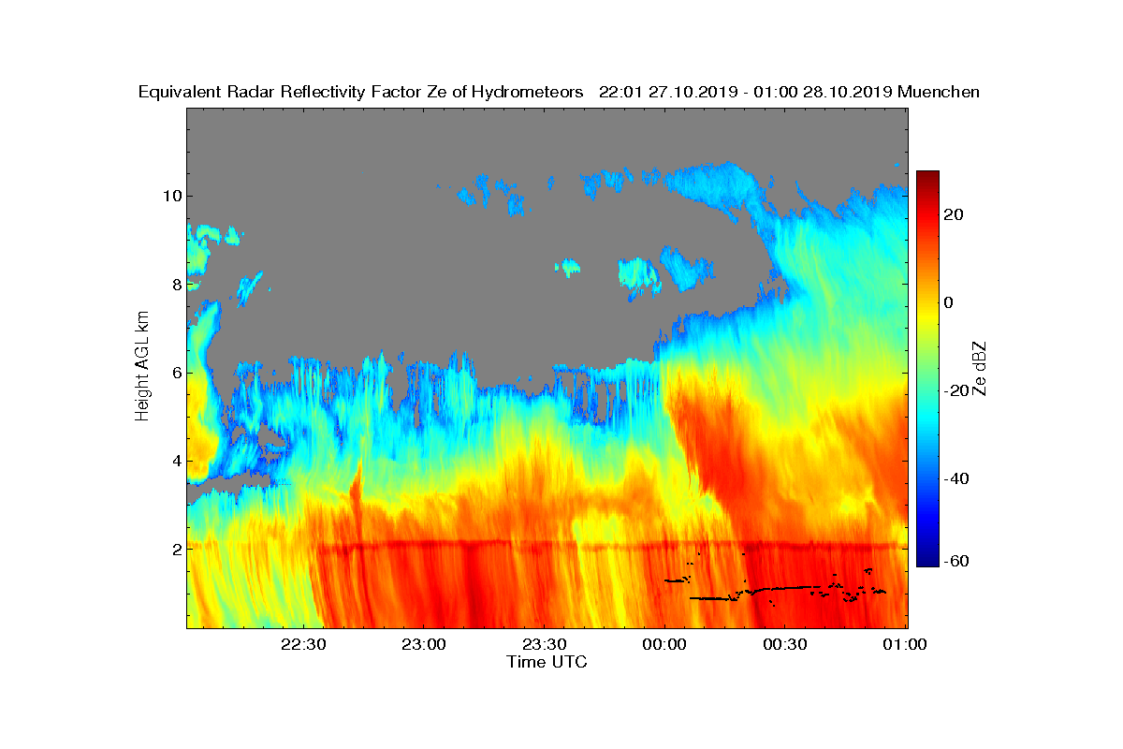Click the 'Time UTC' axis label

coord(547,662)
